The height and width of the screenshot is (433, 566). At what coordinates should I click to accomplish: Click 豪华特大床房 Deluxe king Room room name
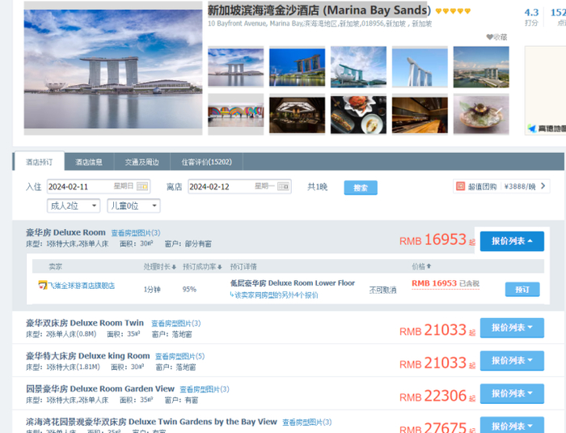87,356
